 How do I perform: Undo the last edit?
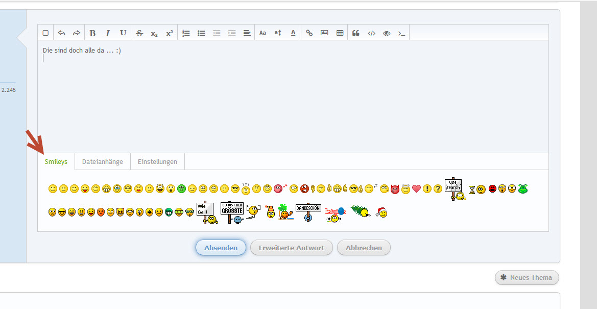pos(61,33)
